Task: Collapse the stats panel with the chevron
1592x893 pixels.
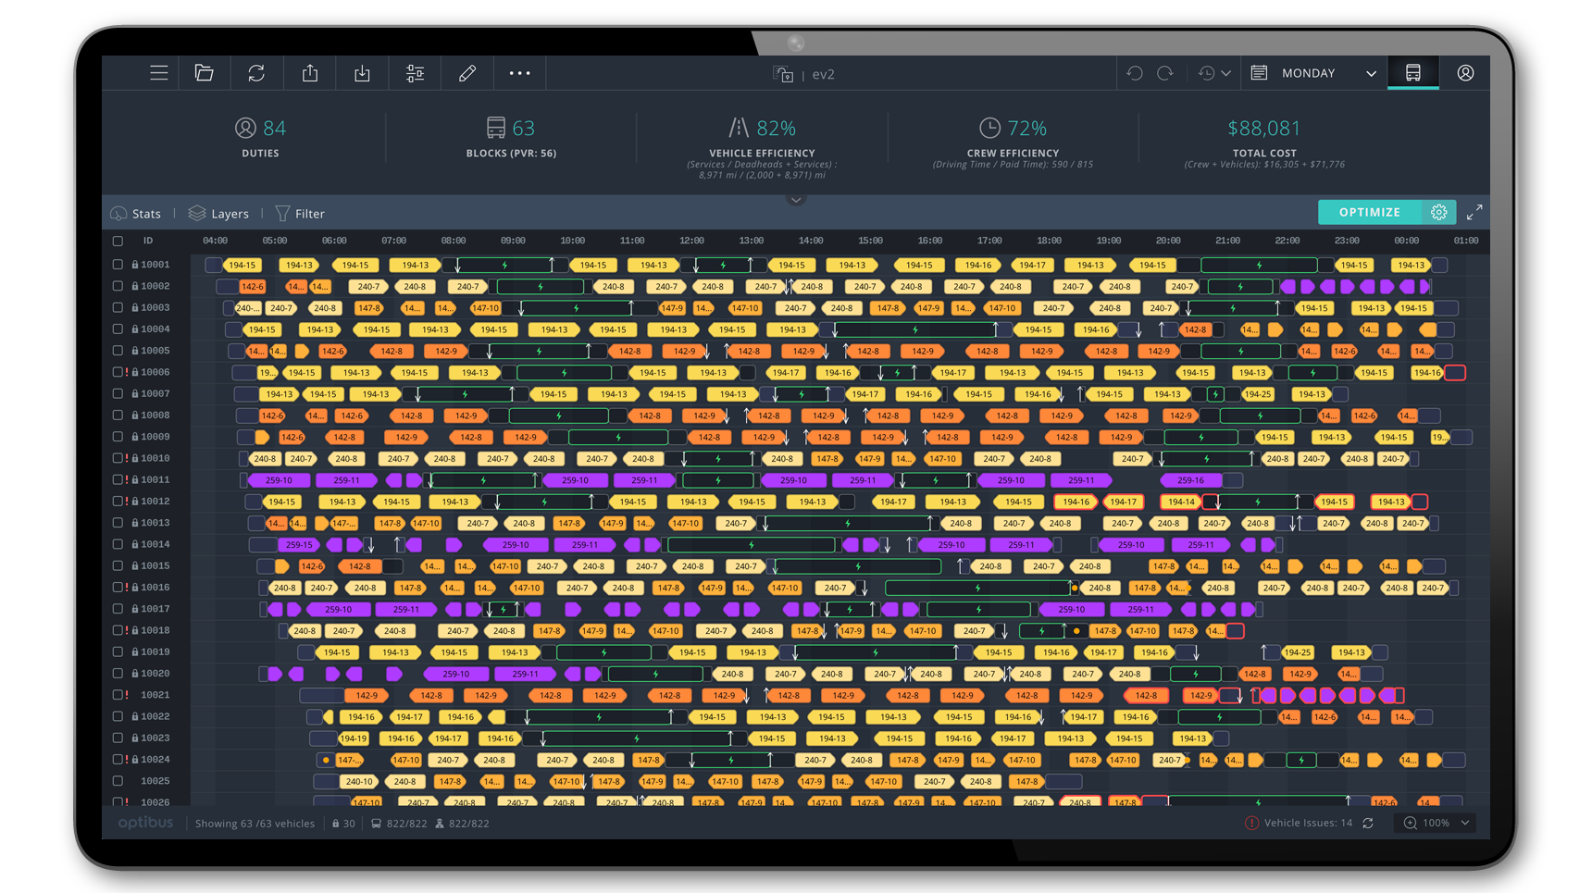Action: pos(795,199)
